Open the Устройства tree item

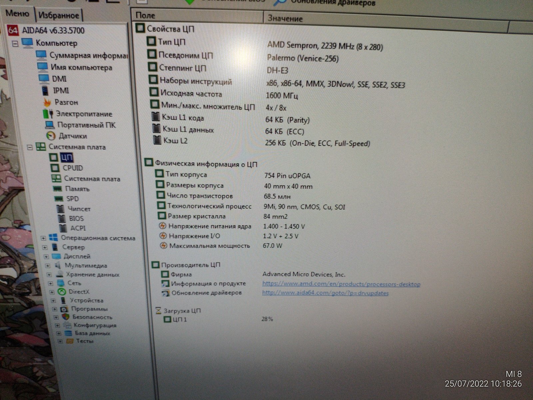pyautogui.click(x=86, y=300)
